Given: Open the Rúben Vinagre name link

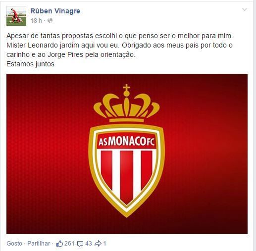Looking at the screenshot, I should click(55, 11).
